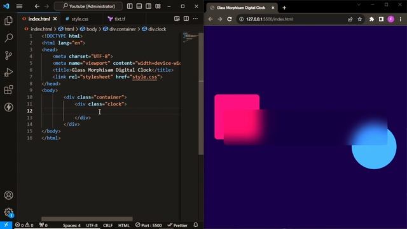Open the browser profile avatar
The width and height of the screenshot is (407, 229).
pyautogui.click(x=391, y=19)
